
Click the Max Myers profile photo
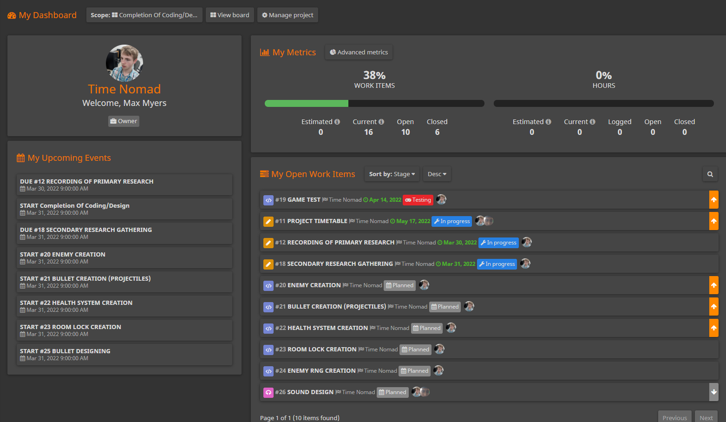coord(124,63)
